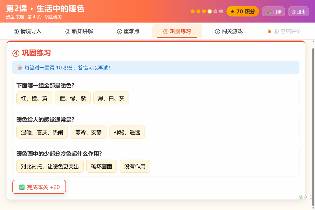Viewport: 315px width, 210px height.
Task: Select the white current progress dot
Action: (x=209, y=11)
